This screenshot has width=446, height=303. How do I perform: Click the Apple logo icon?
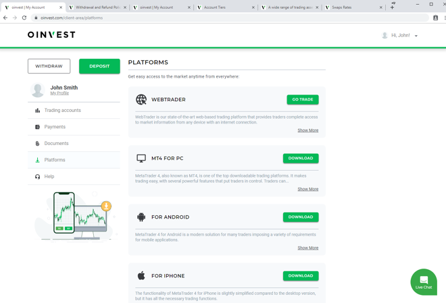click(x=141, y=276)
